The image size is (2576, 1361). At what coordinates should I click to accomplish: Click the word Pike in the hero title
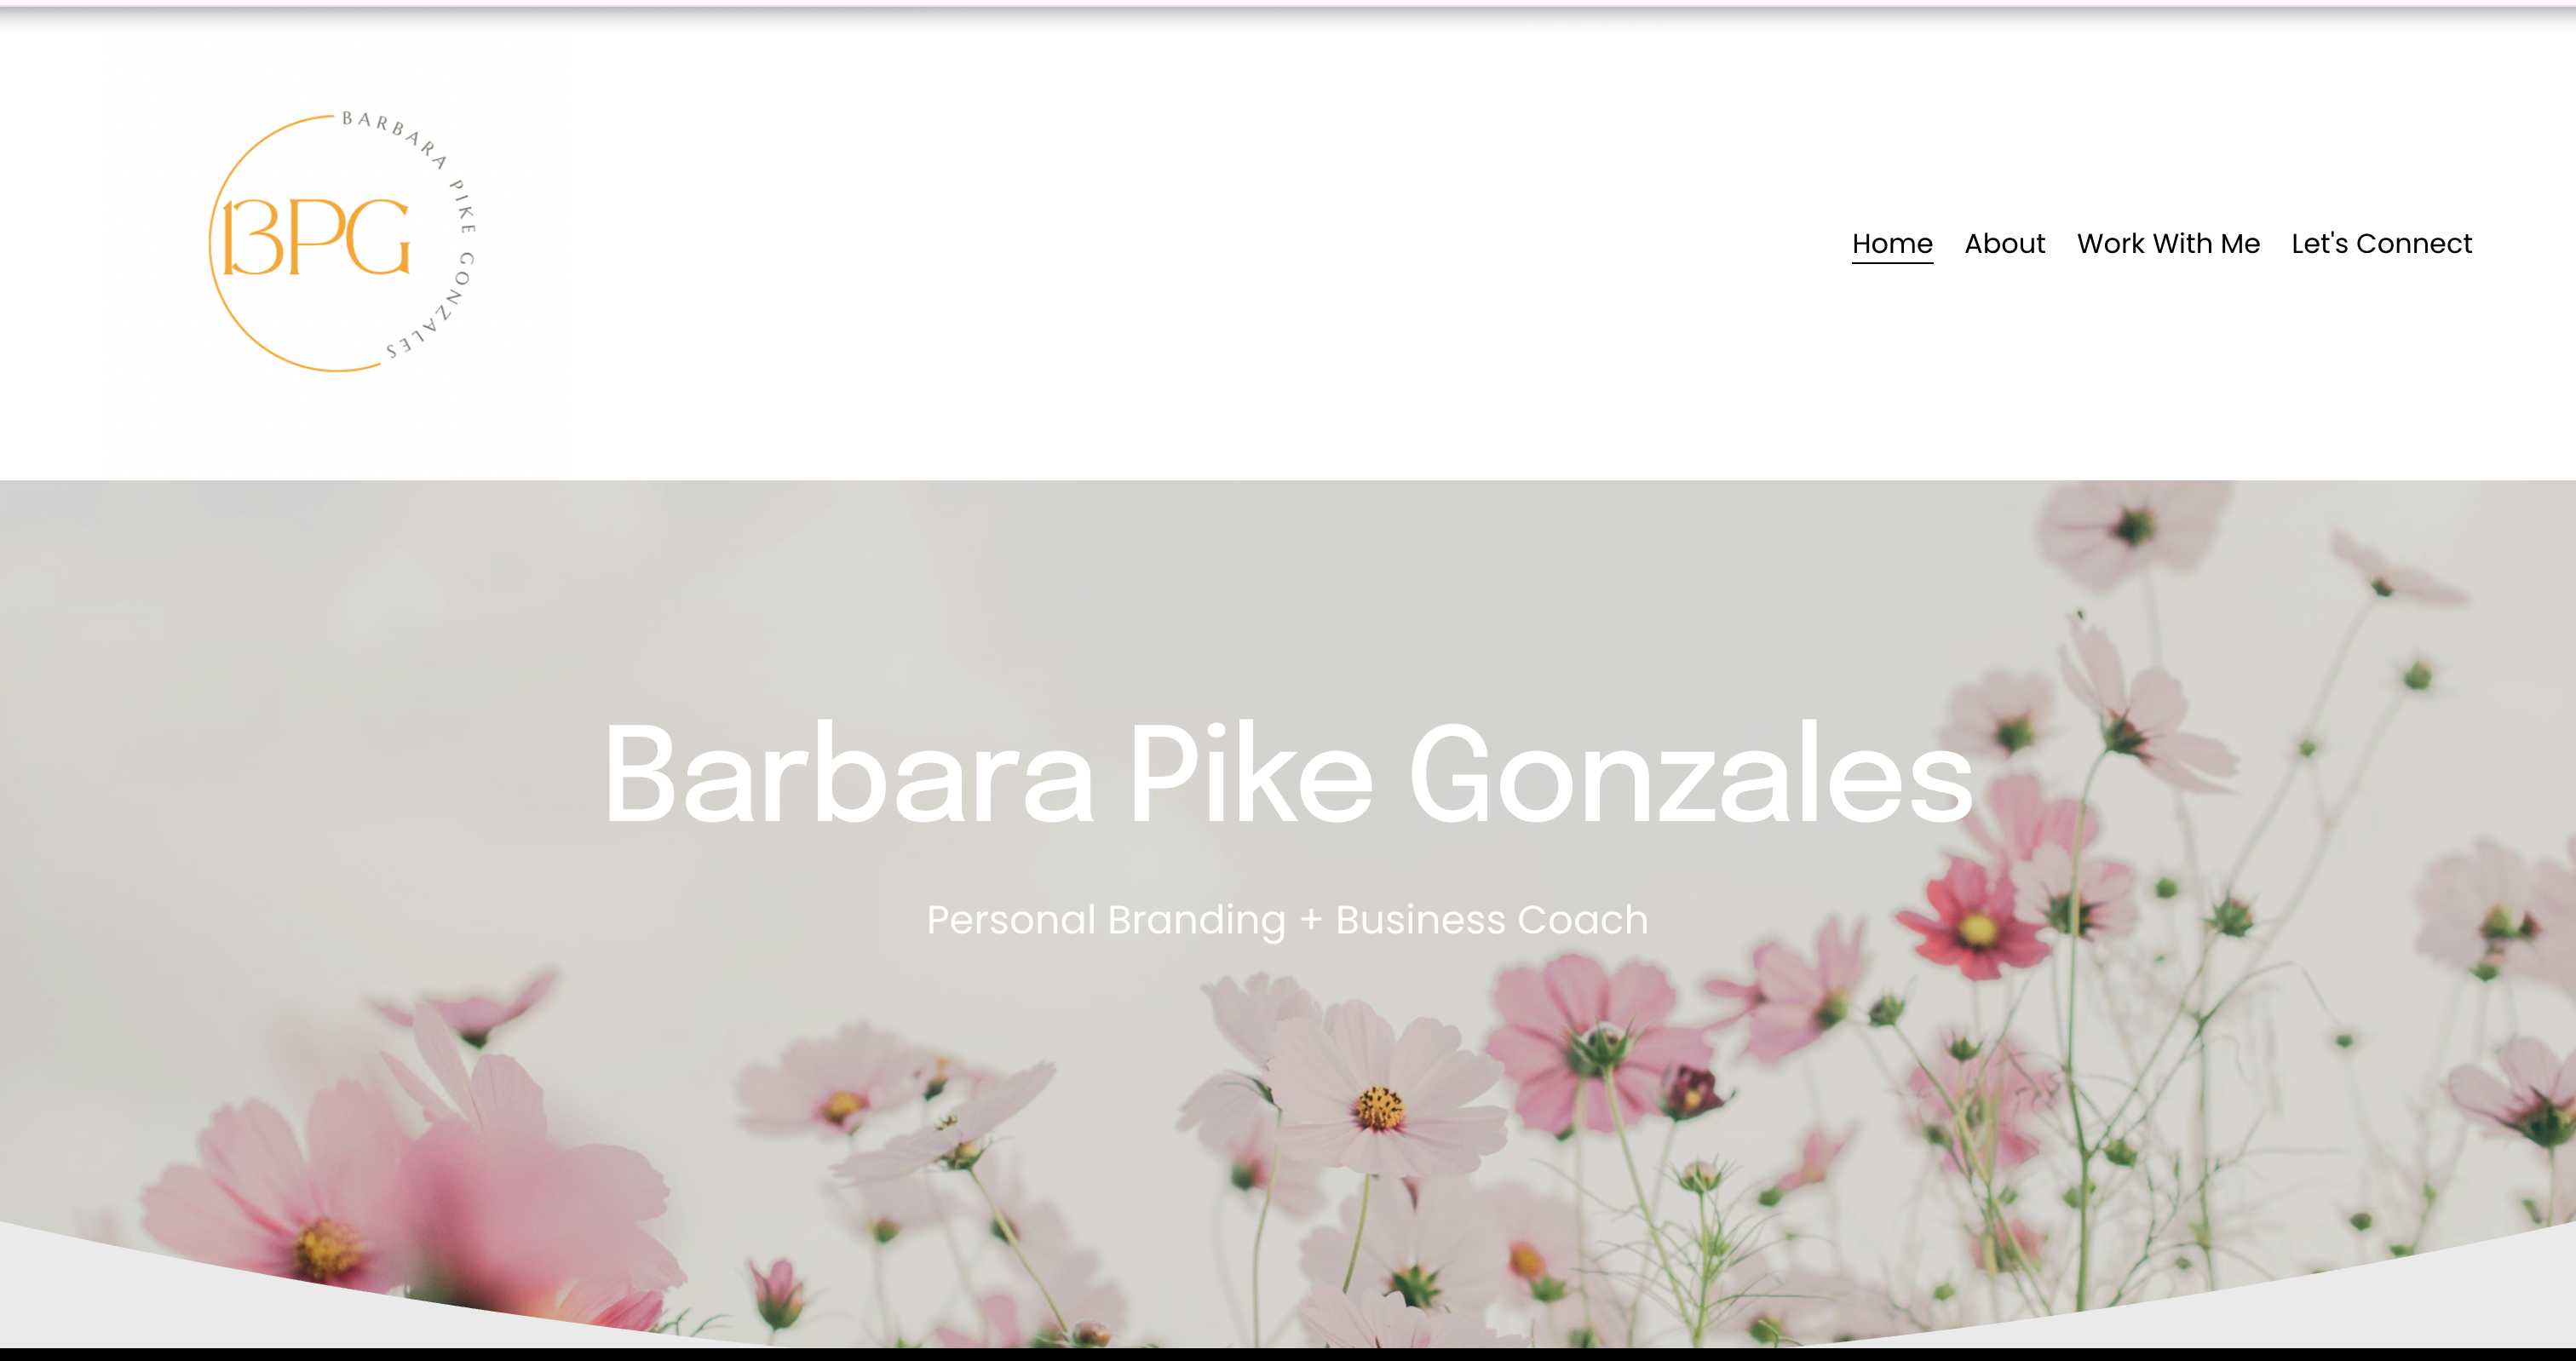[x=1251, y=775]
